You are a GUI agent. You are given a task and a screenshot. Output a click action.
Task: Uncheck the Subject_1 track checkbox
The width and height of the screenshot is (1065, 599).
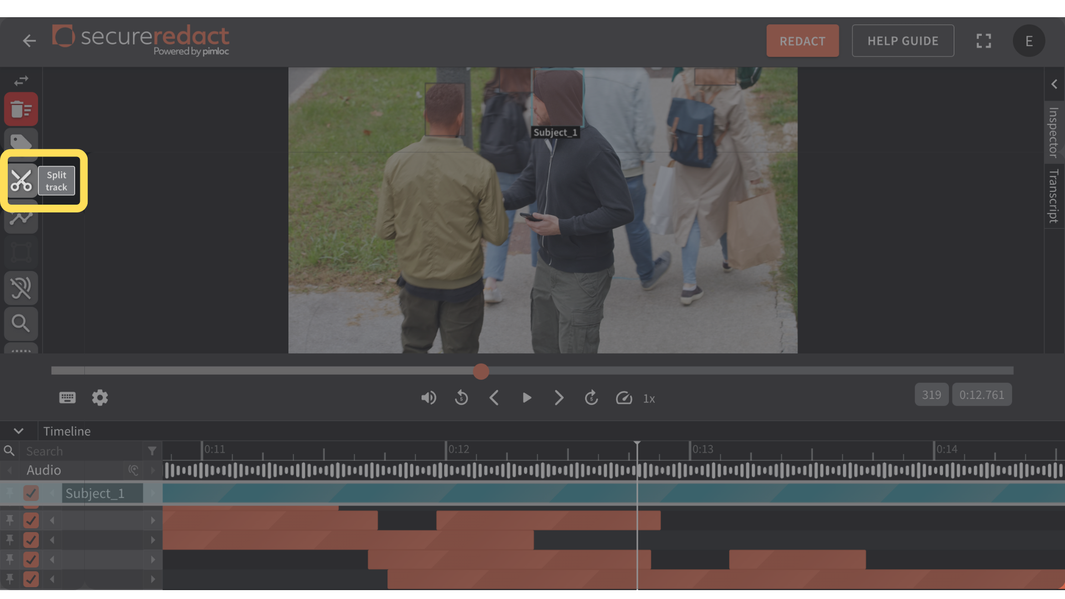(31, 493)
